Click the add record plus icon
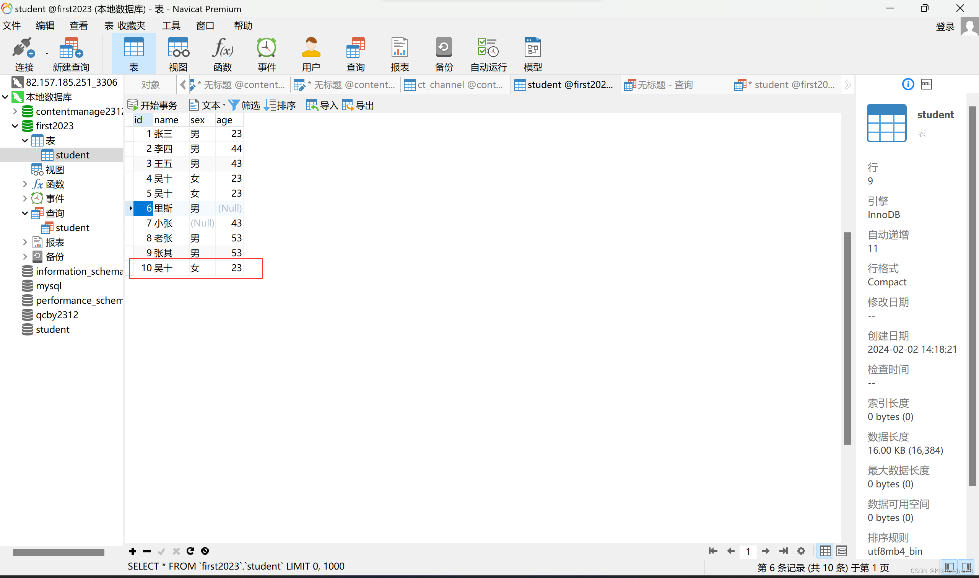Viewport: 979px width, 578px height. 133,551
